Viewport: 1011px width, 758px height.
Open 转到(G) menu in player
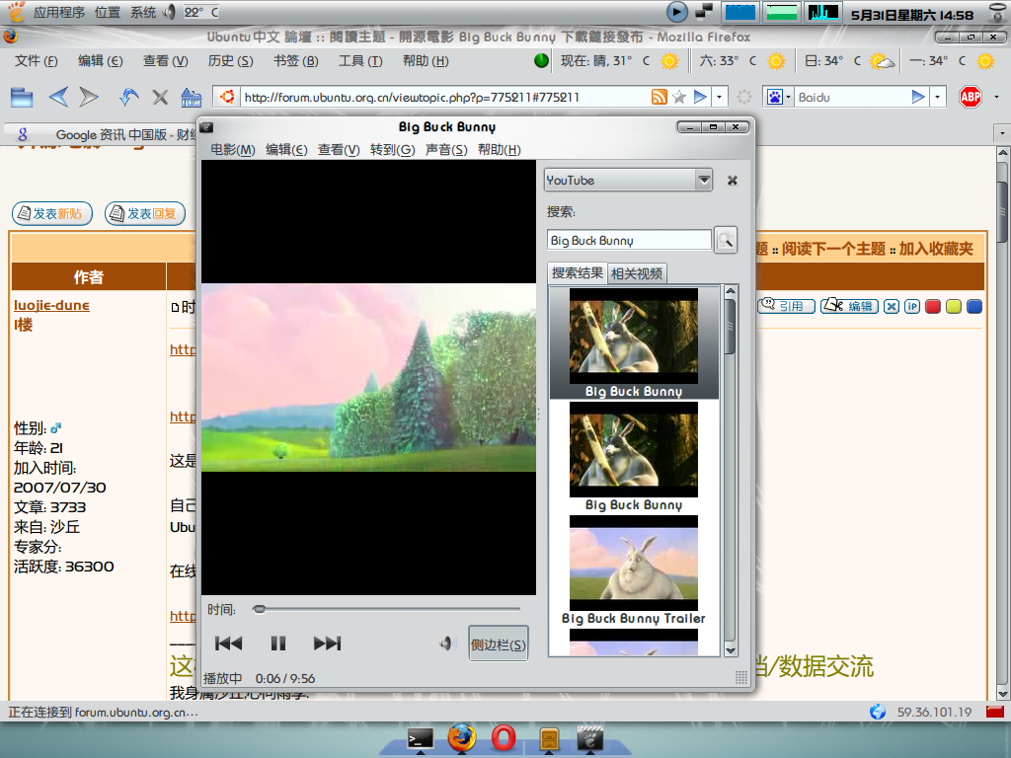click(x=392, y=150)
